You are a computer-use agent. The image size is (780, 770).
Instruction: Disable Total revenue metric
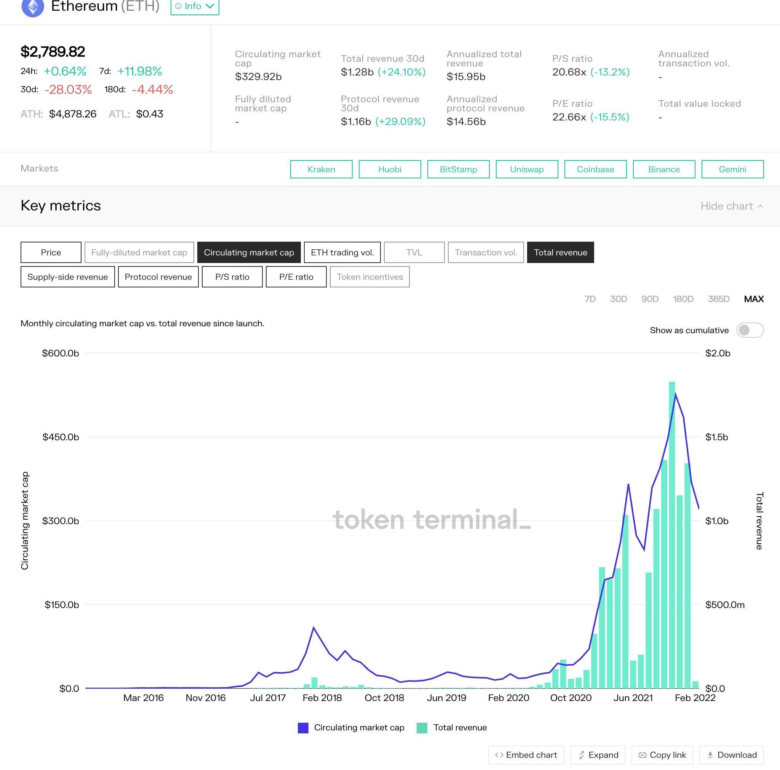pos(560,252)
